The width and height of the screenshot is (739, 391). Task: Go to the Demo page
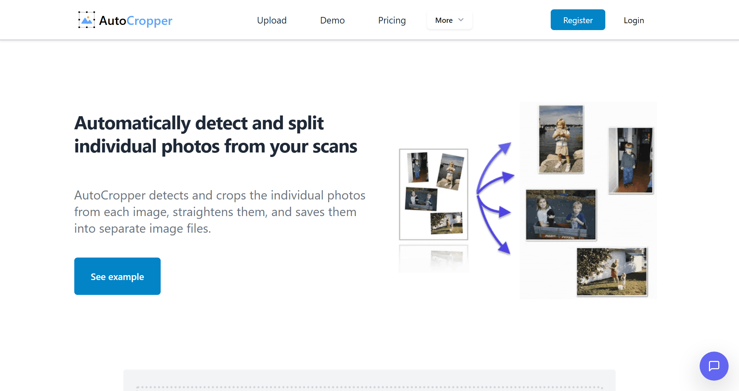(x=332, y=20)
